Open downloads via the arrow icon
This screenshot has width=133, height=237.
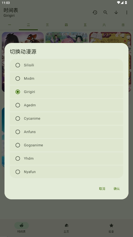[x=116, y=12]
